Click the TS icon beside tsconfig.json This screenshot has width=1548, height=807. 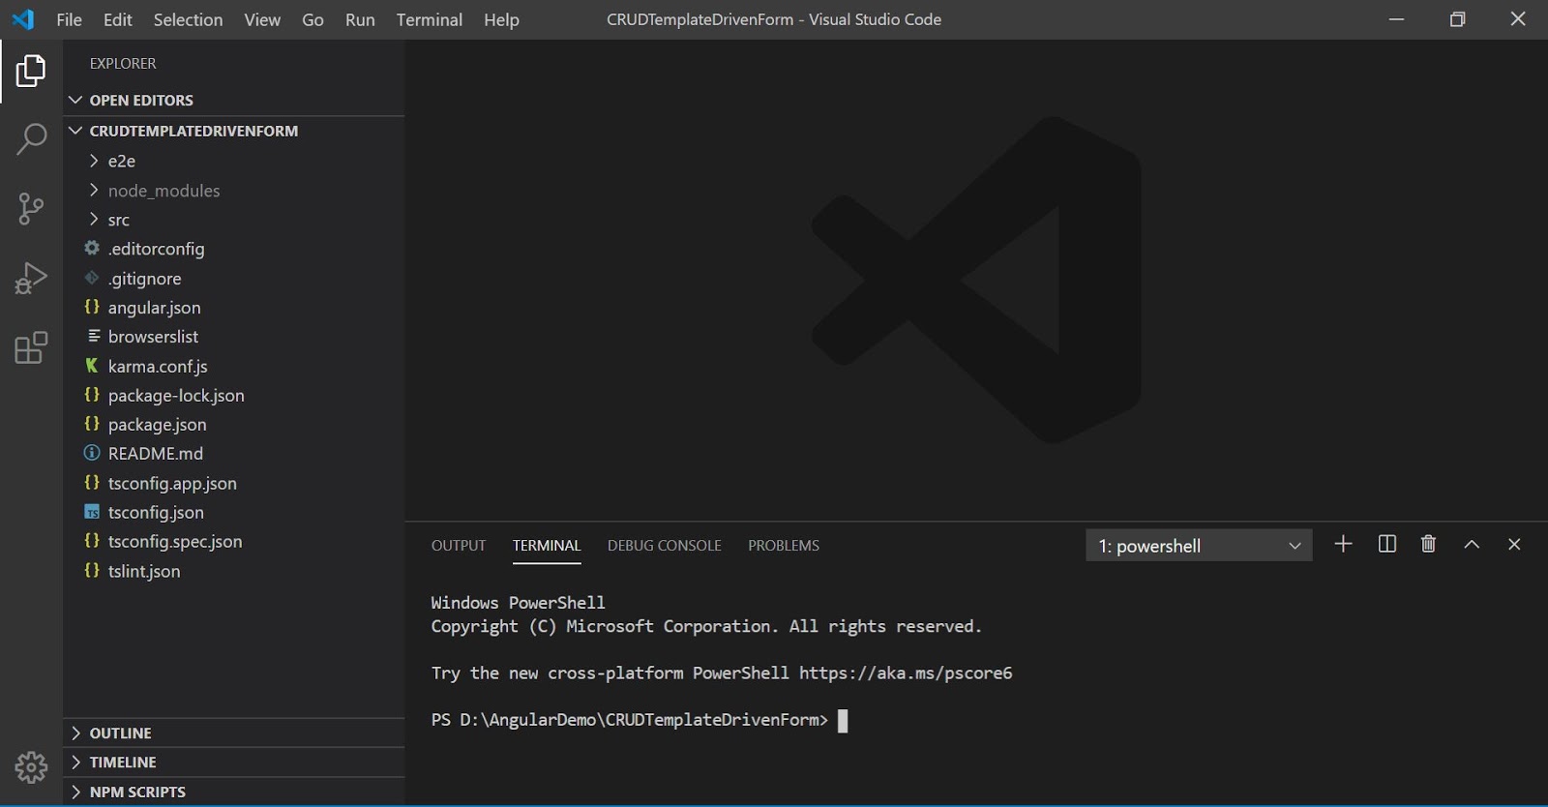click(92, 512)
